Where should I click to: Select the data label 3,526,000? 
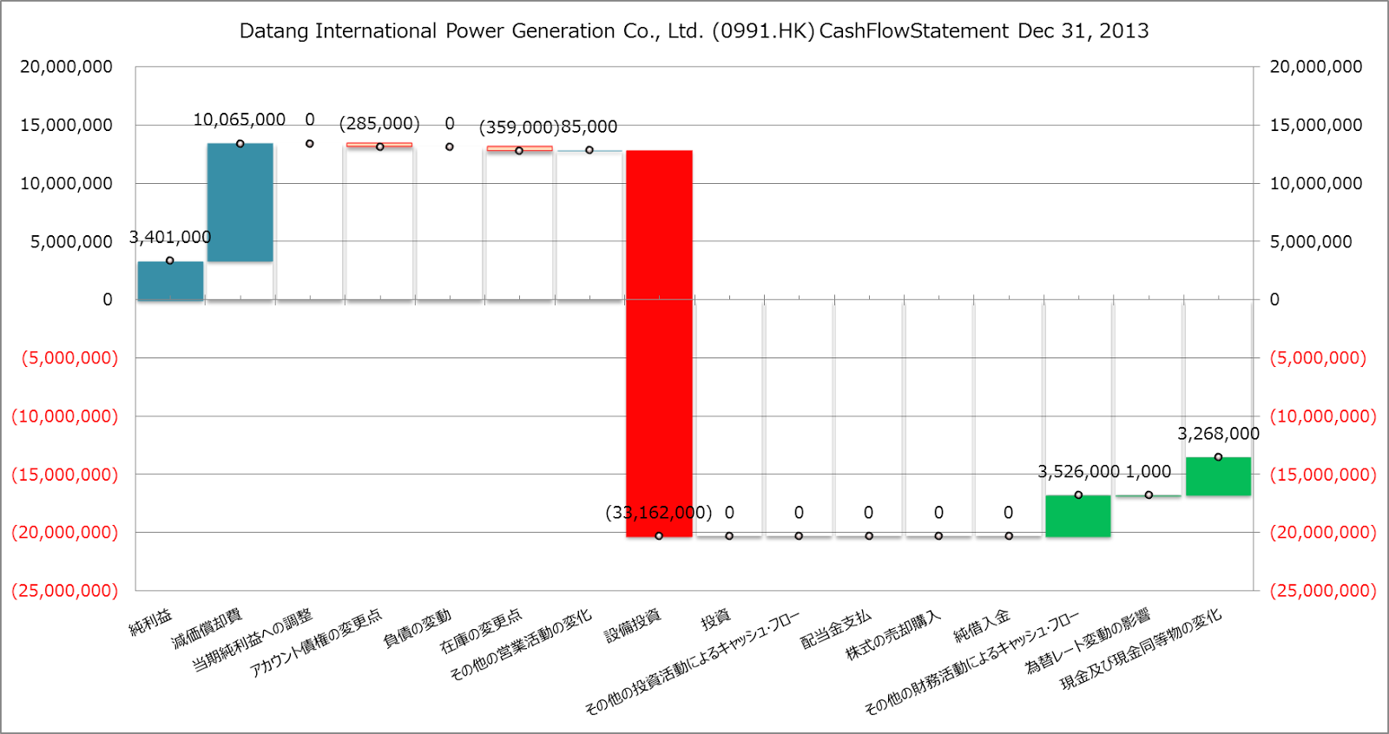[x=1079, y=472]
